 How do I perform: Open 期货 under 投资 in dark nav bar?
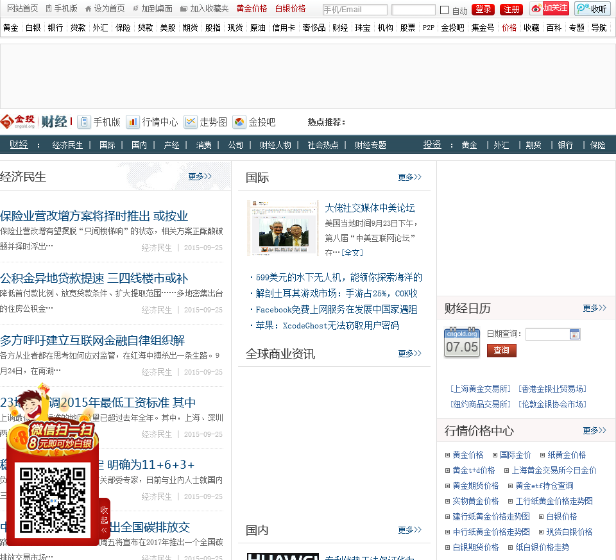pyautogui.click(x=533, y=146)
